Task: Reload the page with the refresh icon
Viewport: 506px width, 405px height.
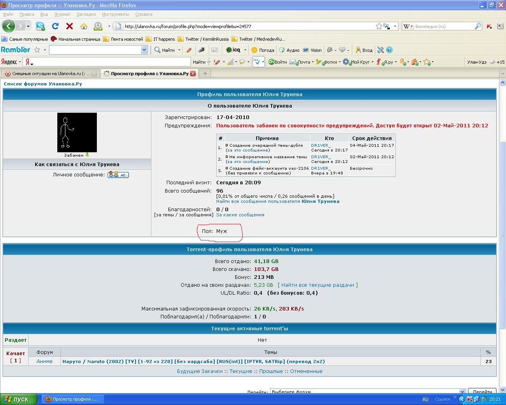Action: tap(55, 26)
